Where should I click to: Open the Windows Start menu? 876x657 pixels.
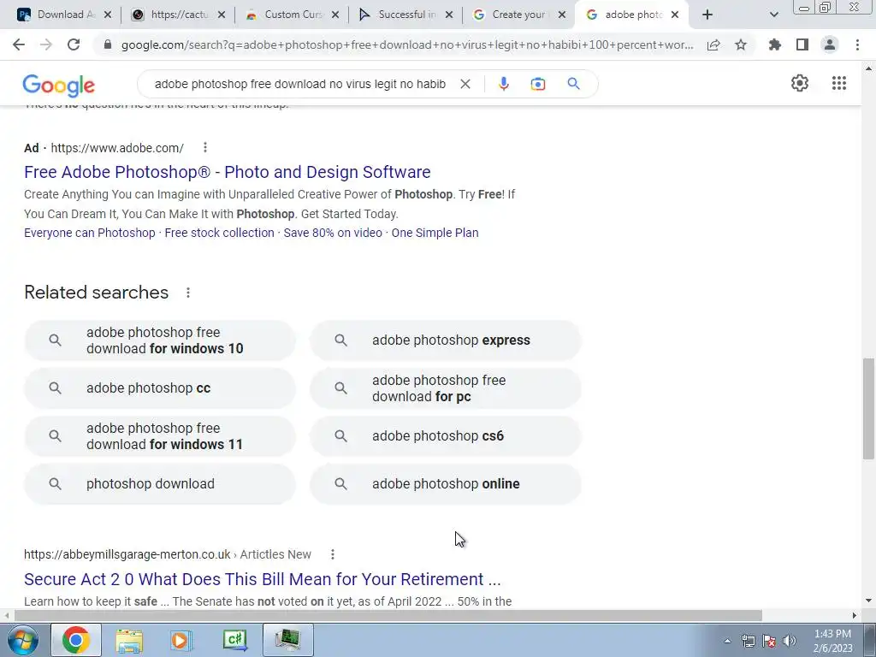click(x=22, y=640)
